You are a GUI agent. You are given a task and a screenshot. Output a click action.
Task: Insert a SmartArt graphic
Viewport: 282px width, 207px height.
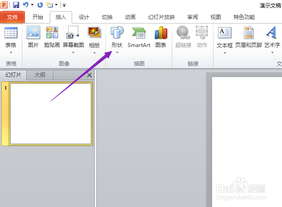coord(139,37)
